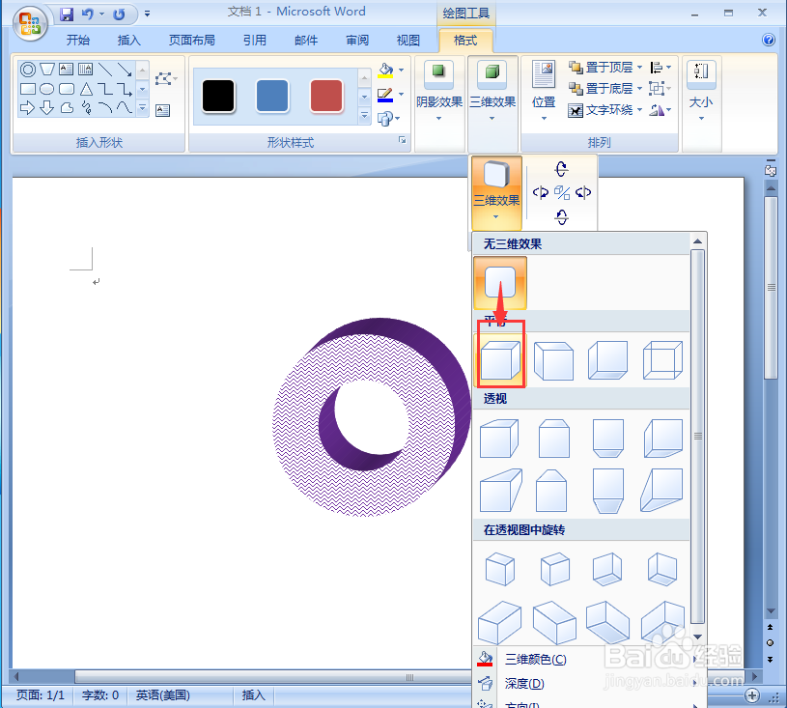Click 插入 mode in status bar
Viewport: 787px width, 708px height.
(253, 694)
